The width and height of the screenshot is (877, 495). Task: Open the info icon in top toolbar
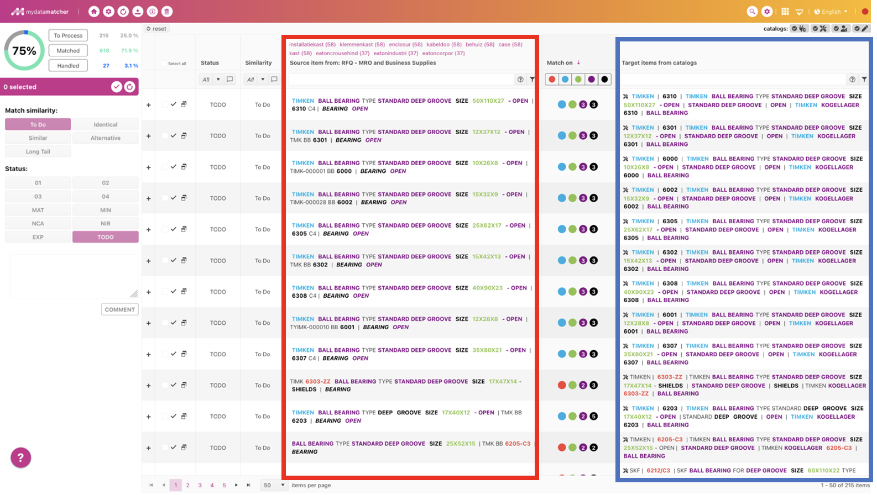tap(152, 12)
